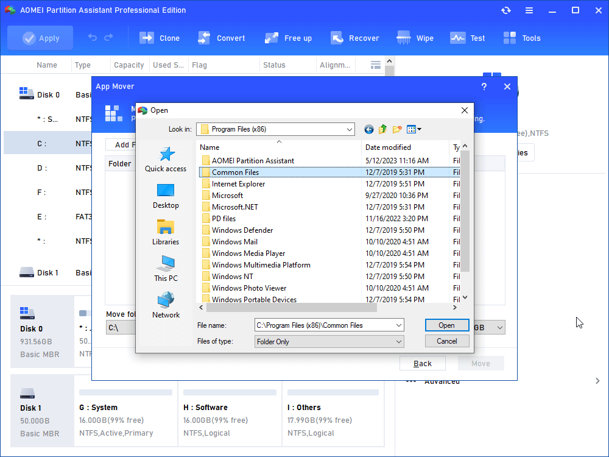The width and height of the screenshot is (609, 457).
Task: Select Desktop in places bar
Action: pos(166,196)
